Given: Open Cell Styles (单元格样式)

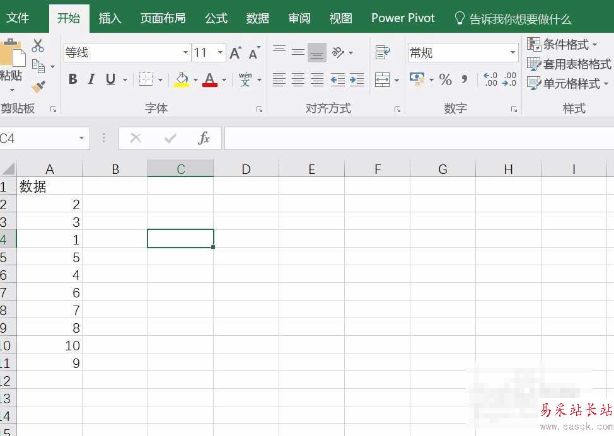Looking at the screenshot, I should click(x=568, y=83).
